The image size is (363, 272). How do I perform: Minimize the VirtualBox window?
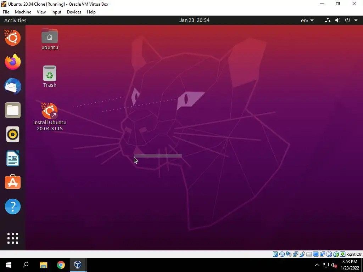click(x=322, y=4)
